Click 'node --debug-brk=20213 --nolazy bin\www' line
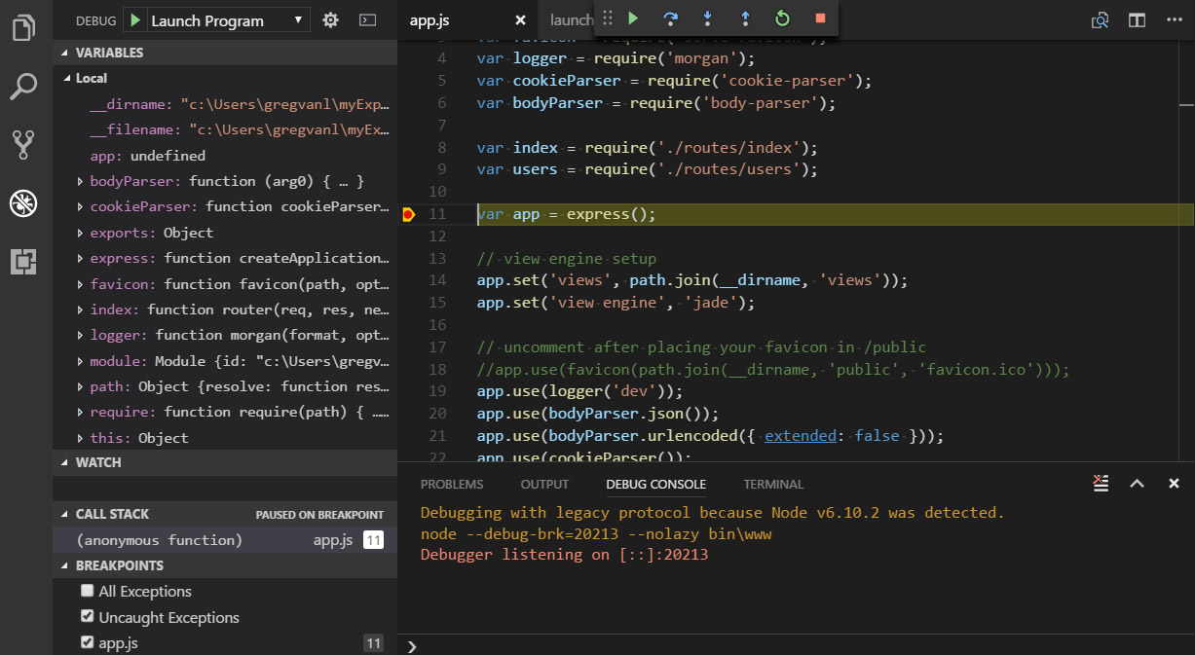 point(596,533)
